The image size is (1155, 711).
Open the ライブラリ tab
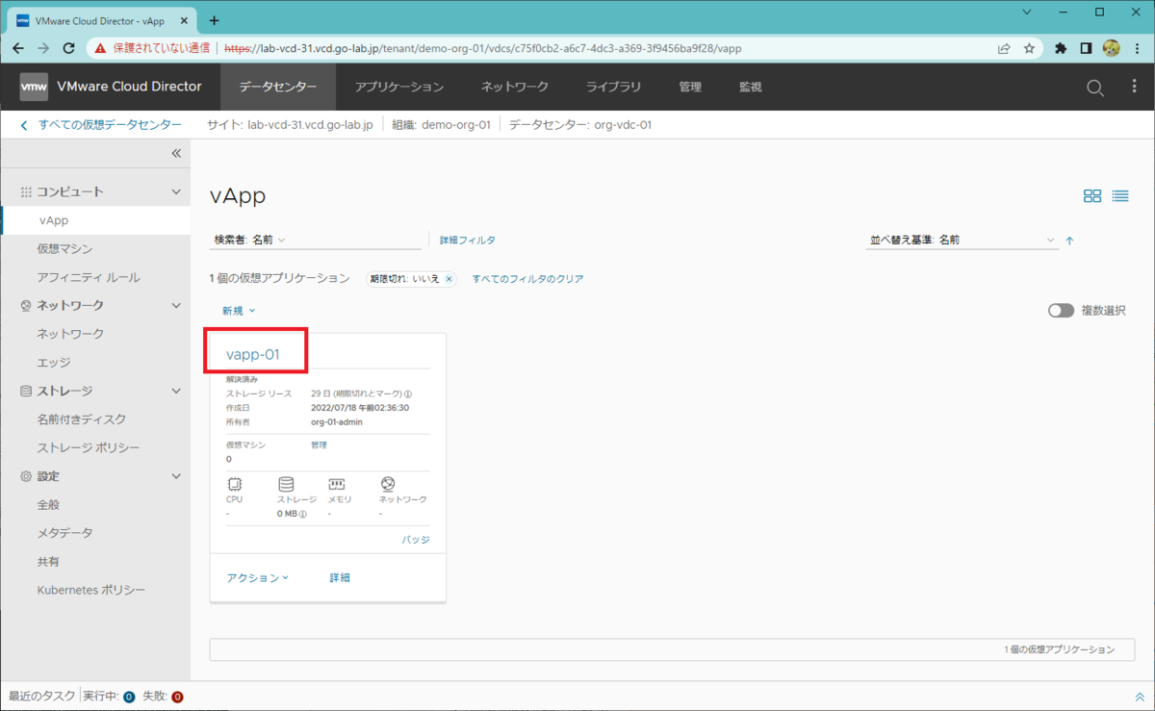point(614,87)
